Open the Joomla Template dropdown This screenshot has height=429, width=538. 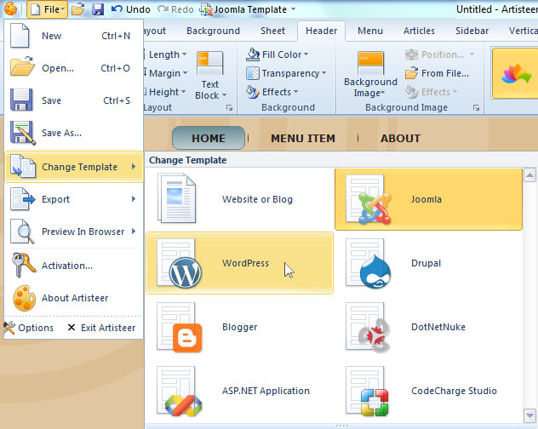pyautogui.click(x=248, y=9)
